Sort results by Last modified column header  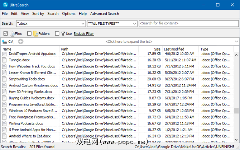[174, 49]
